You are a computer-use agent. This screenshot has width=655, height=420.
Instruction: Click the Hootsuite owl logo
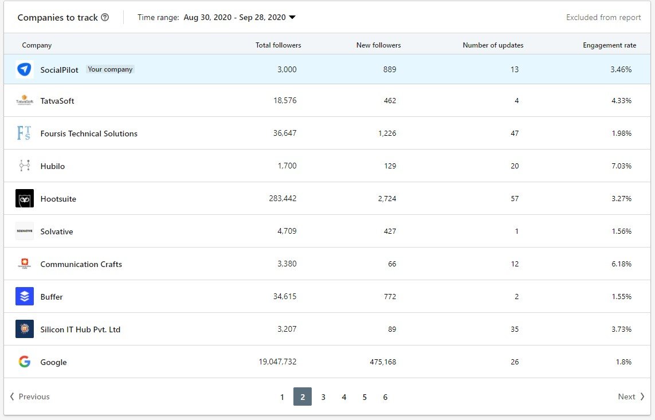[x=25, y=198]
